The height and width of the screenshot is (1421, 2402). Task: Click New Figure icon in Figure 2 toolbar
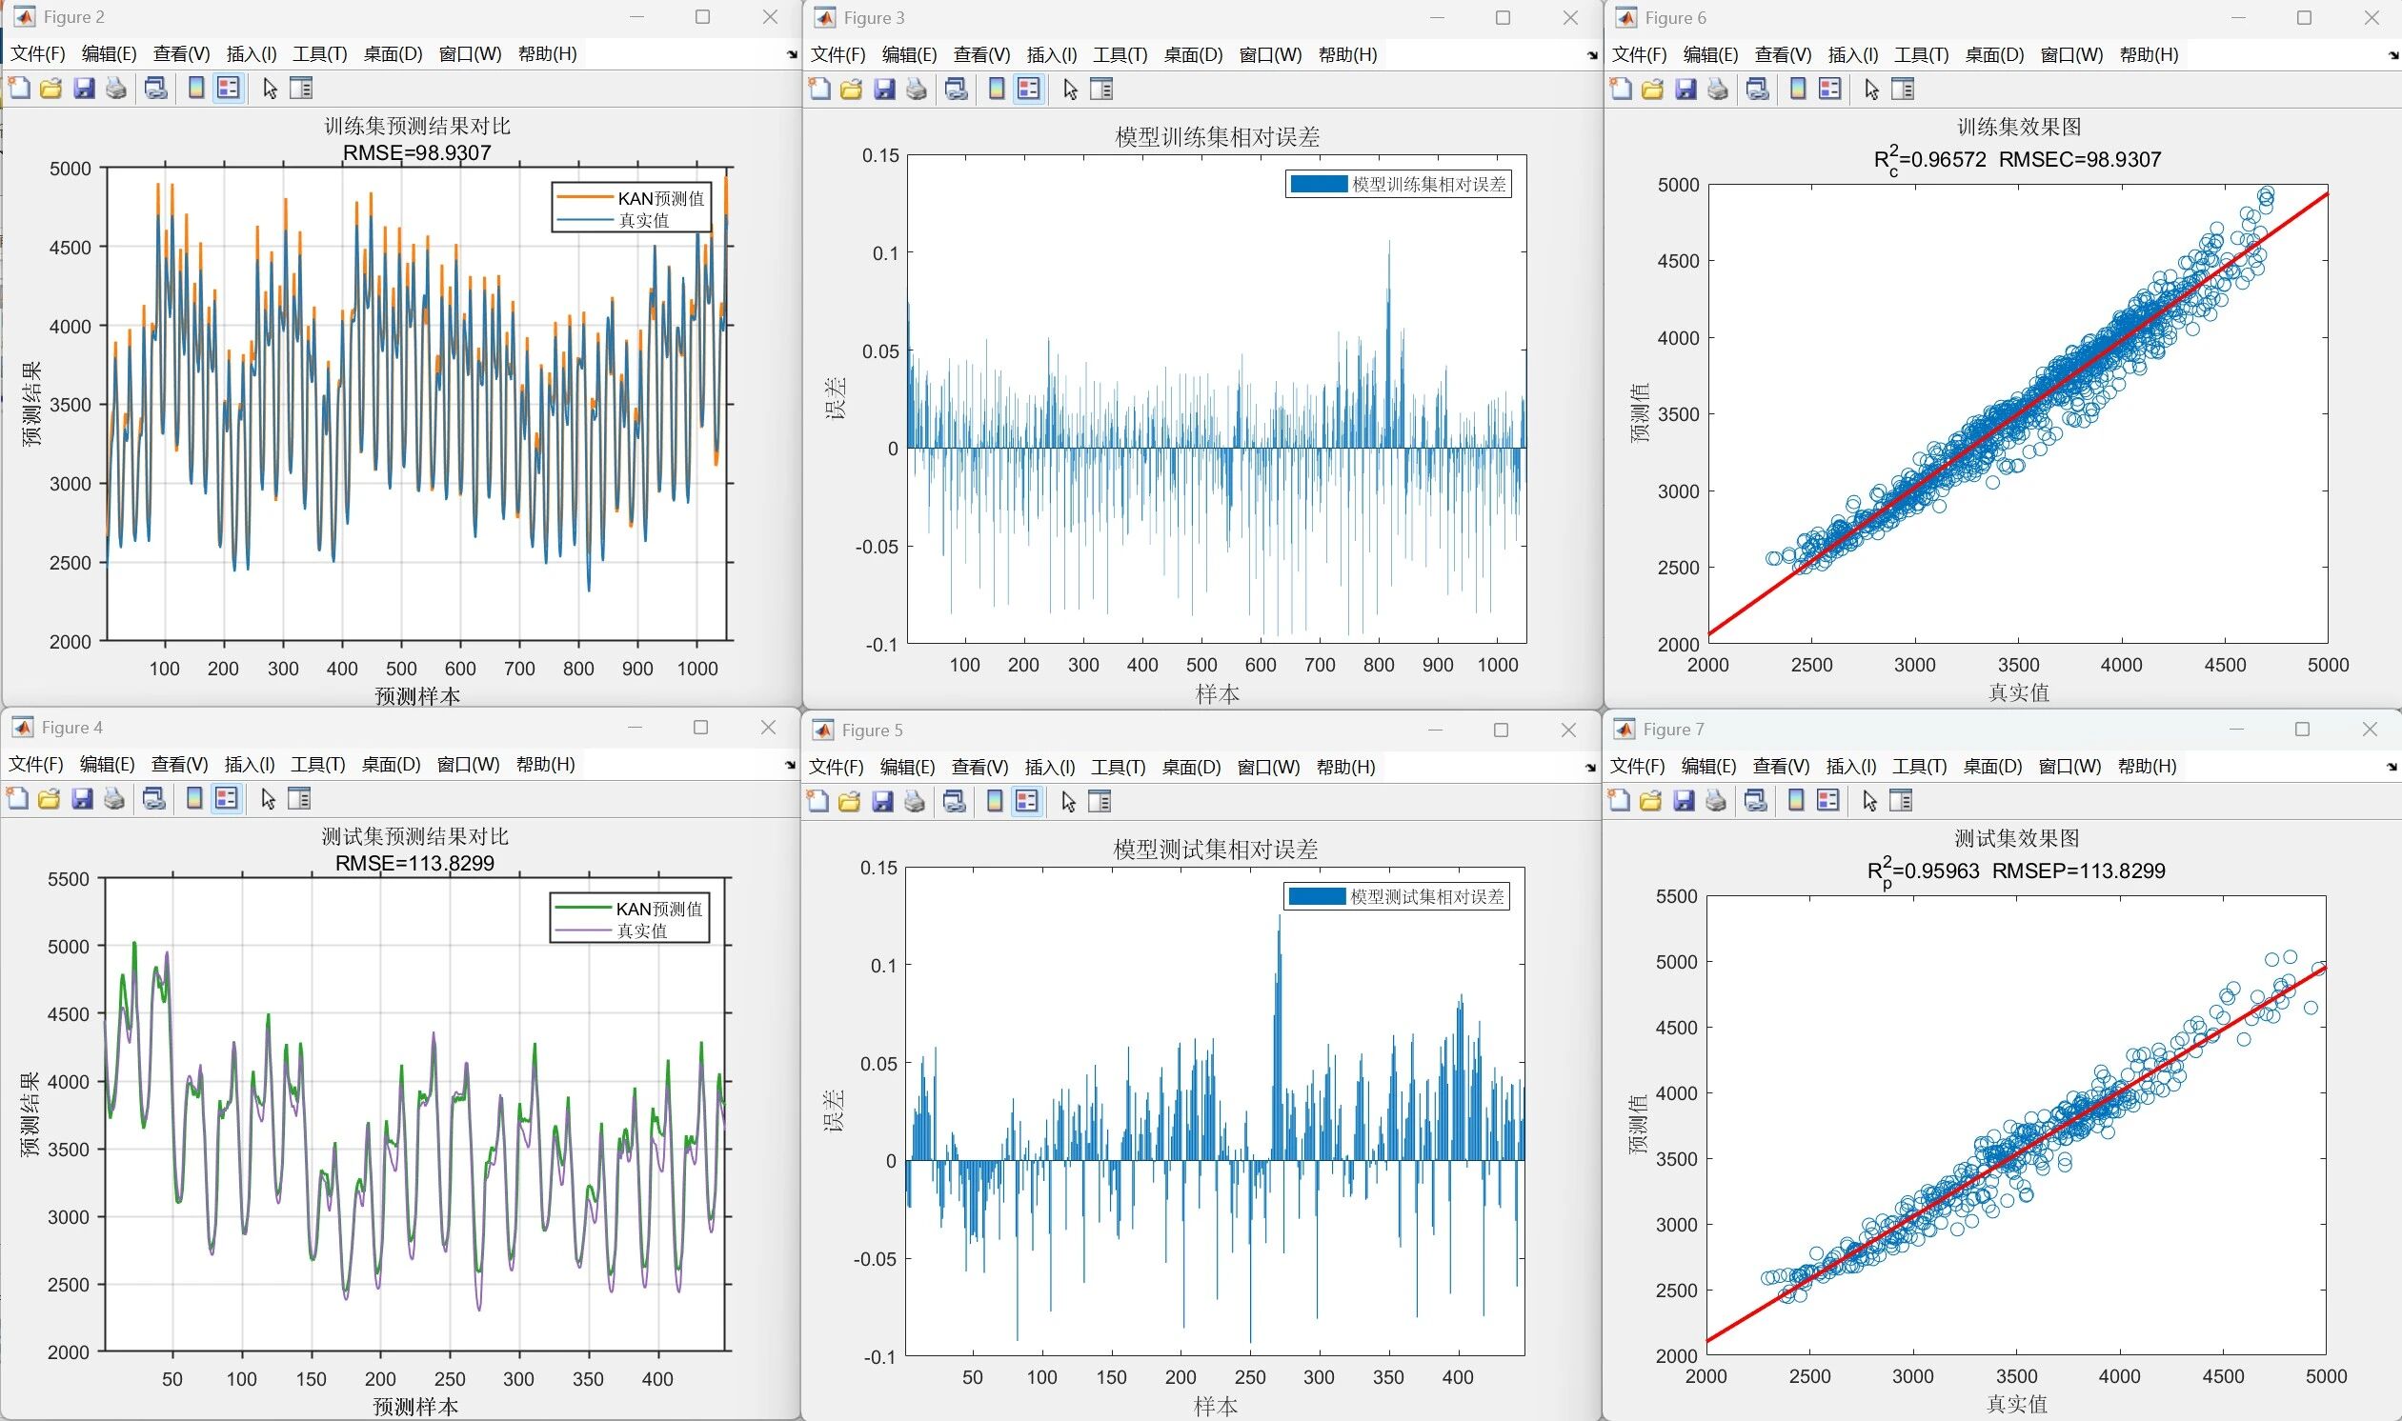coord(19,90)
